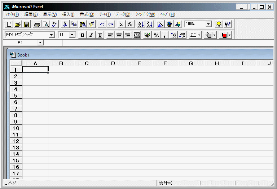Toggle underline formatting
This screenshot has width=277, height=189.
click(x=100, y=35)
